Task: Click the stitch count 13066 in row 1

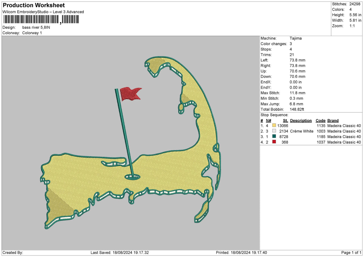Action: pyautogui.click(x=283, y=126)
